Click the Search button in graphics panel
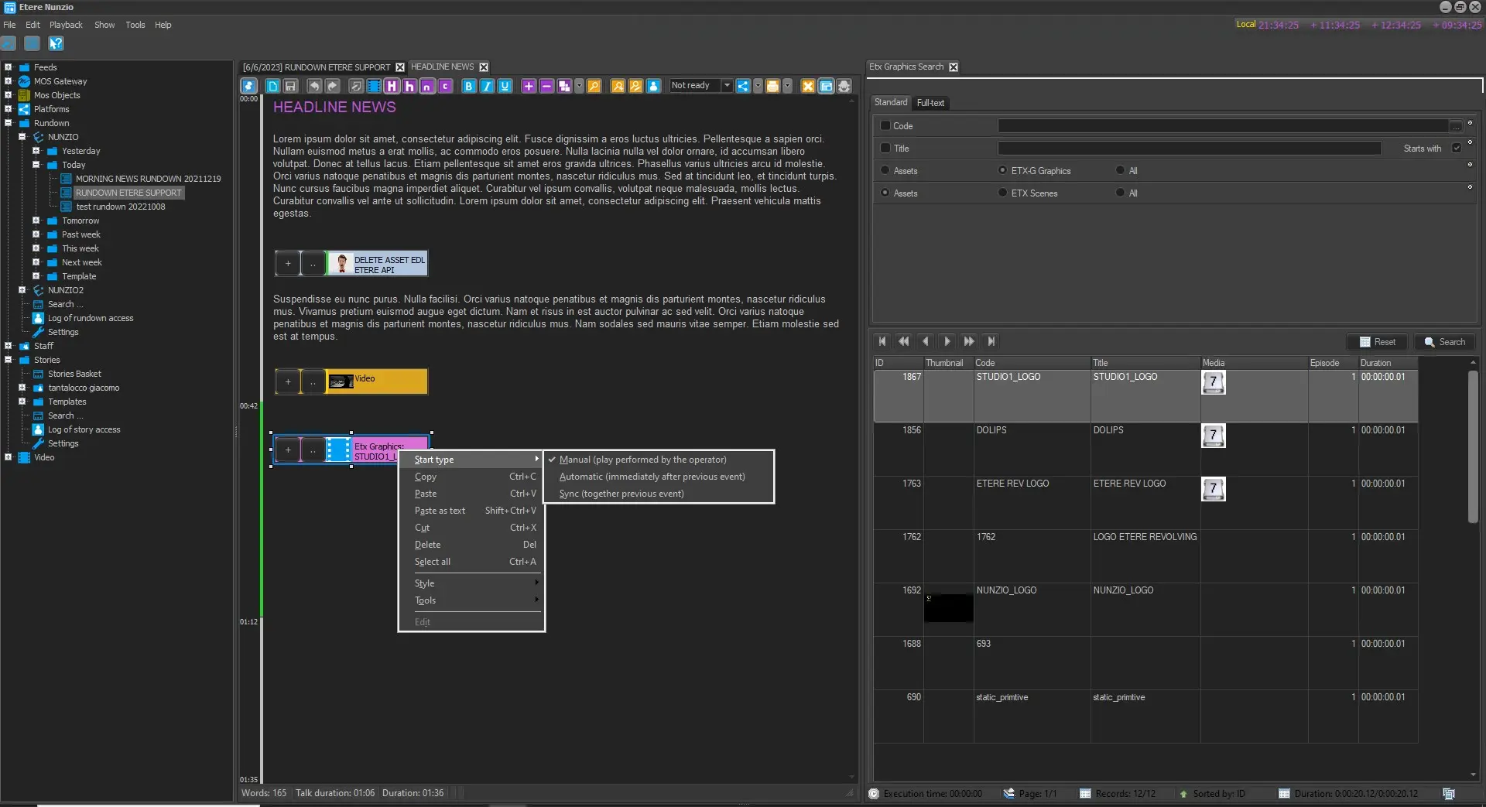Viewport: 1486px width, 807px height. [x=1445, y=342]
